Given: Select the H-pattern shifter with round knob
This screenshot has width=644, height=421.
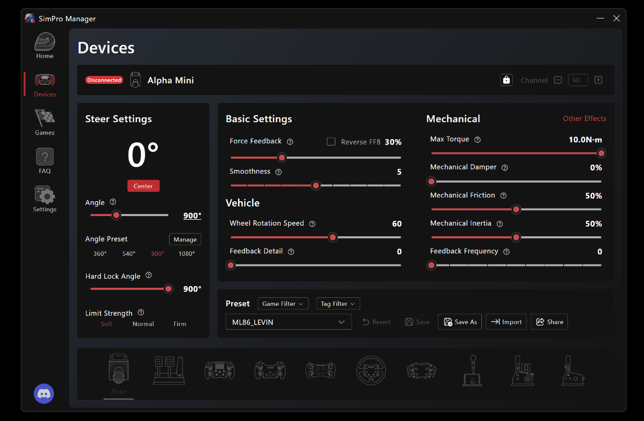Looking at the screenshot, I should [x=472, y=370].
